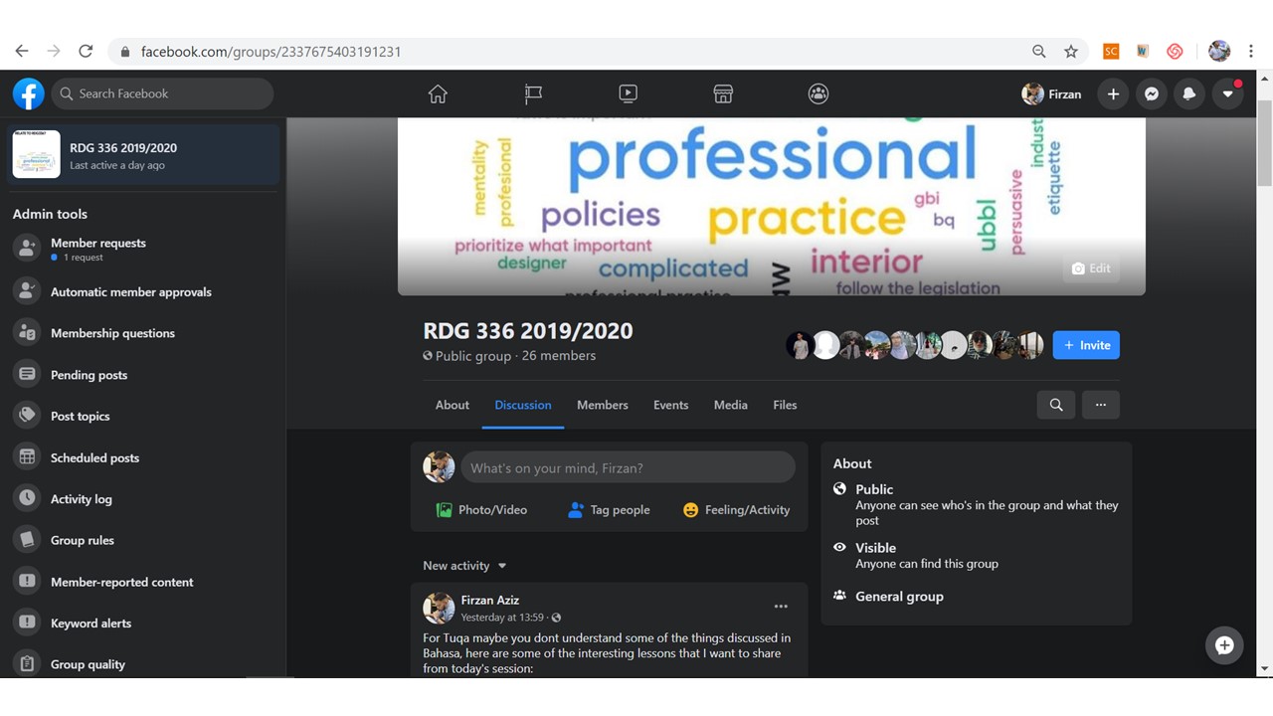
Task: Click the Scheduled posts calendar icon
Action: 27,457
